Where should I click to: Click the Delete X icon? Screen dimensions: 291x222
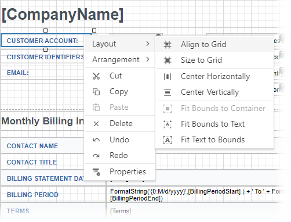tap(96, 124)
